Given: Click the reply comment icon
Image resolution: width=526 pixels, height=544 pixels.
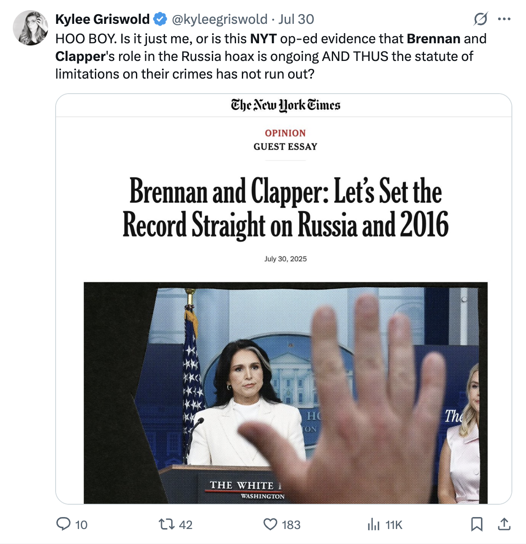Looking at the screenshot, I should click(x=64, y=524).
